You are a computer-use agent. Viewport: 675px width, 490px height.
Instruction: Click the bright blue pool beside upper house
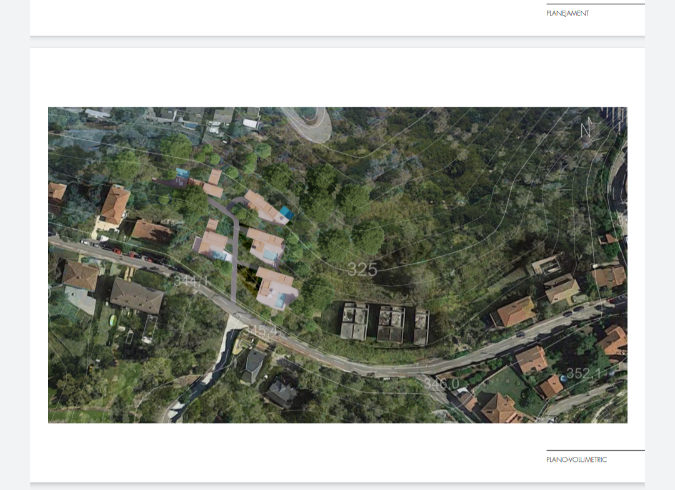pyautogui.click(x=286, y=213)
